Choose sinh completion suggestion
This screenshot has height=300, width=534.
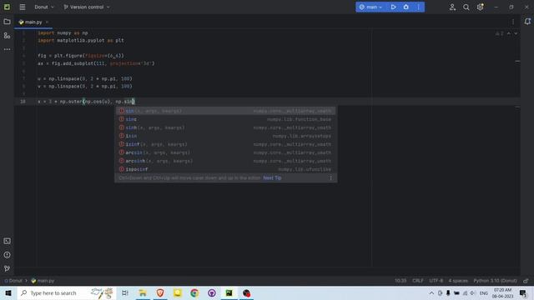coord(225,127)
